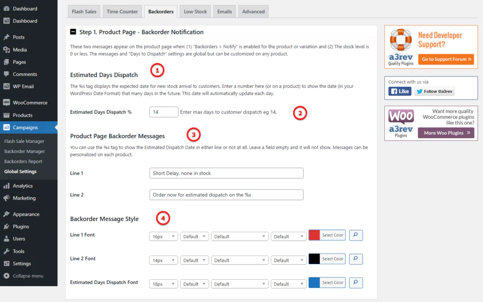Image resolution: width=483 pixels, height=302 pixels.
Task: Click Follow @a3rev Twitter button
Action: tap(434, 91)
